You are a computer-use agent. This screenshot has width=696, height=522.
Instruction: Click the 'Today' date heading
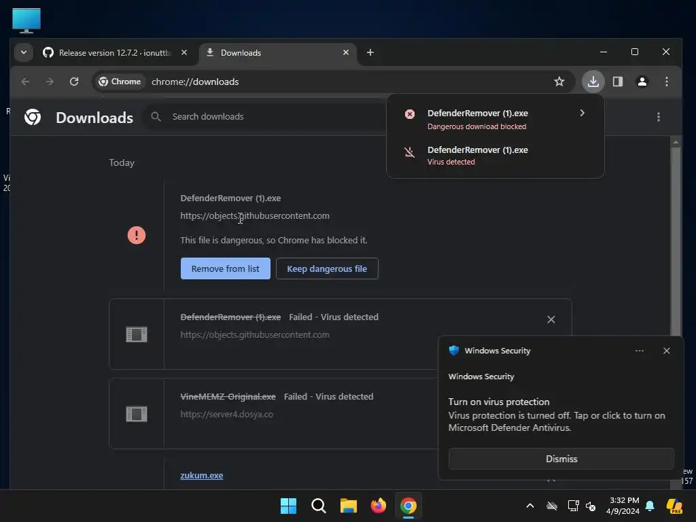[122, 162]
